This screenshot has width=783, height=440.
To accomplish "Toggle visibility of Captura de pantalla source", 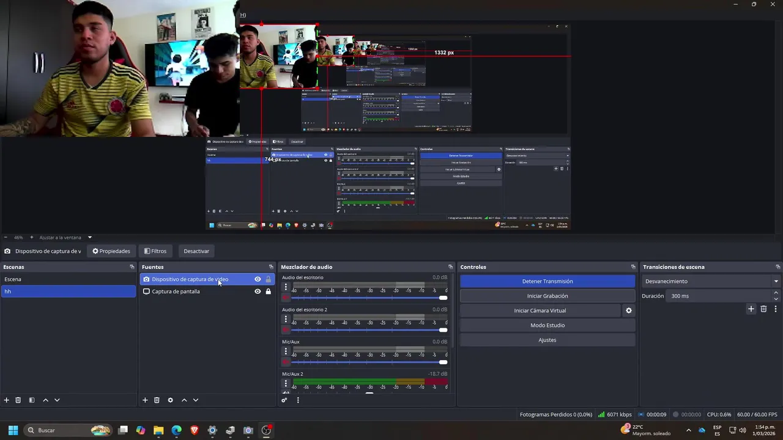I will (258, 291).
